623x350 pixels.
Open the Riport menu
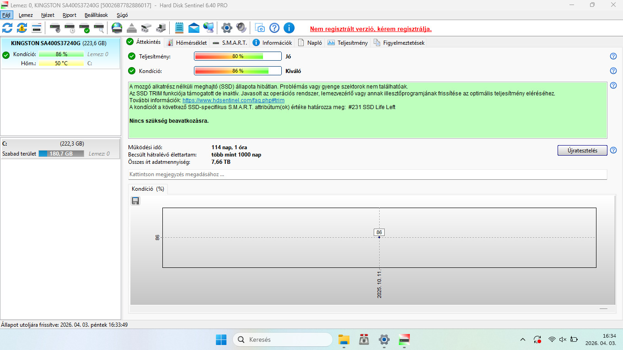[x=70, y=15]
